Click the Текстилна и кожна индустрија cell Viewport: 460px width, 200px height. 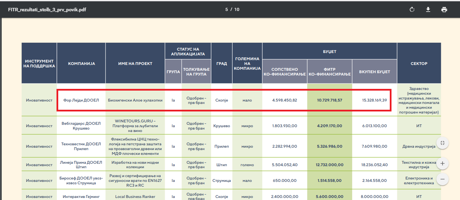(x=419, y=165)
